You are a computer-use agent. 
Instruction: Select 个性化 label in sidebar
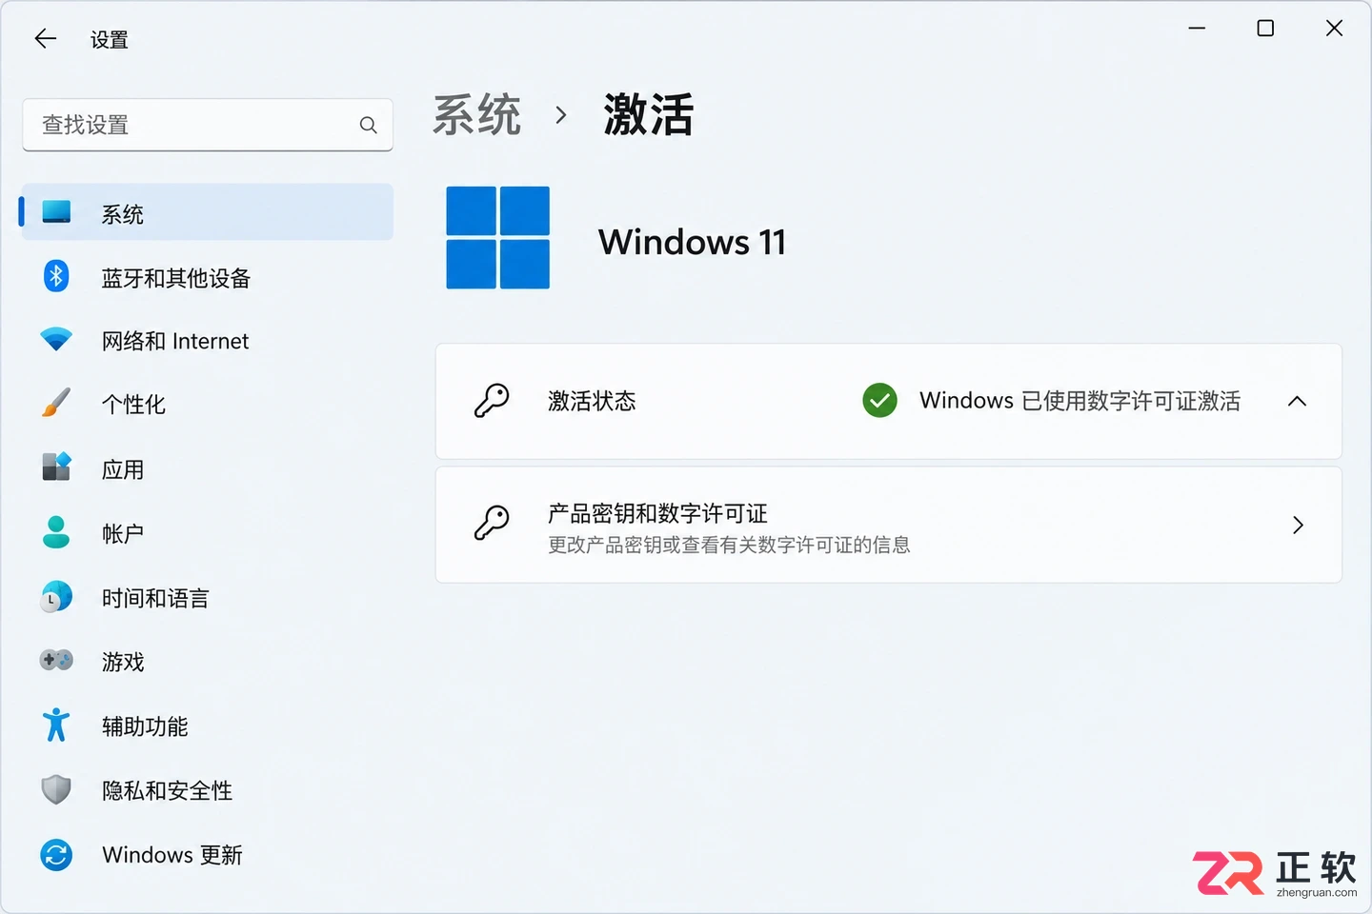pyautogui.click(x=133, y=405)
